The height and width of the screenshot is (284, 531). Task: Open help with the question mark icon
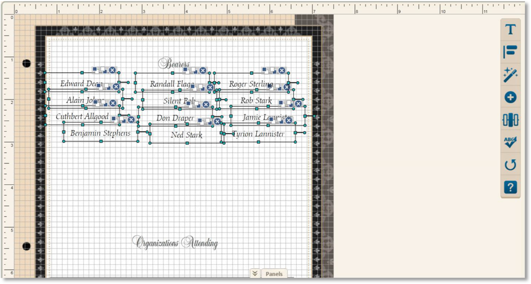pos(510,187)
